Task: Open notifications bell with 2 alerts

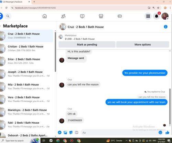Action: [x=157, y=16]
